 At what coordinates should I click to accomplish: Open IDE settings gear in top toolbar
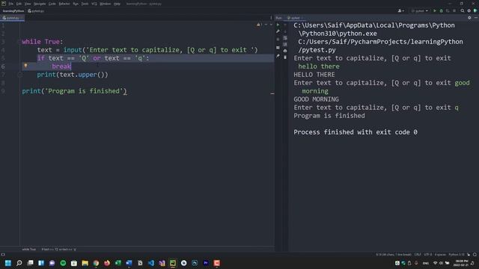coord(469,10)
